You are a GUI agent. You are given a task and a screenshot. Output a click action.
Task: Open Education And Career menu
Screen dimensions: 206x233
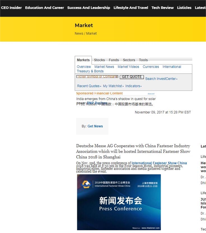pos(45,8)
